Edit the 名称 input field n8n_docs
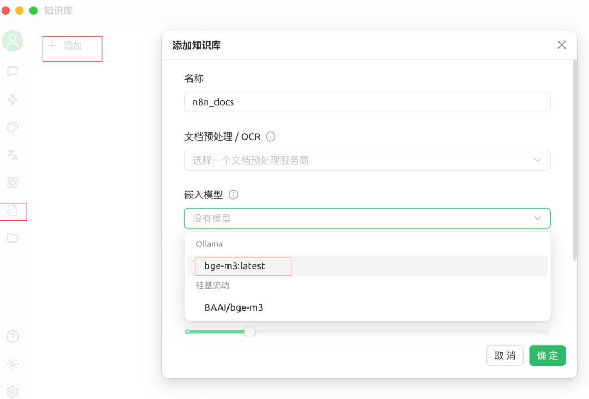 pyautogui.click(x=367, y=102)
